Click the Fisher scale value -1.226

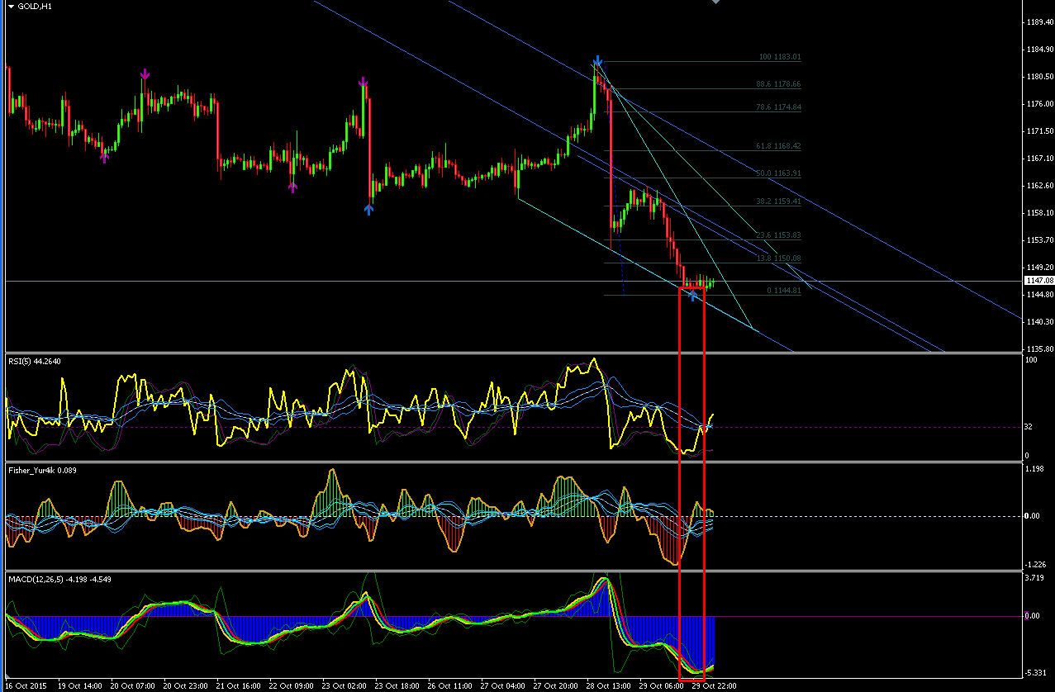pos(1035,564)
